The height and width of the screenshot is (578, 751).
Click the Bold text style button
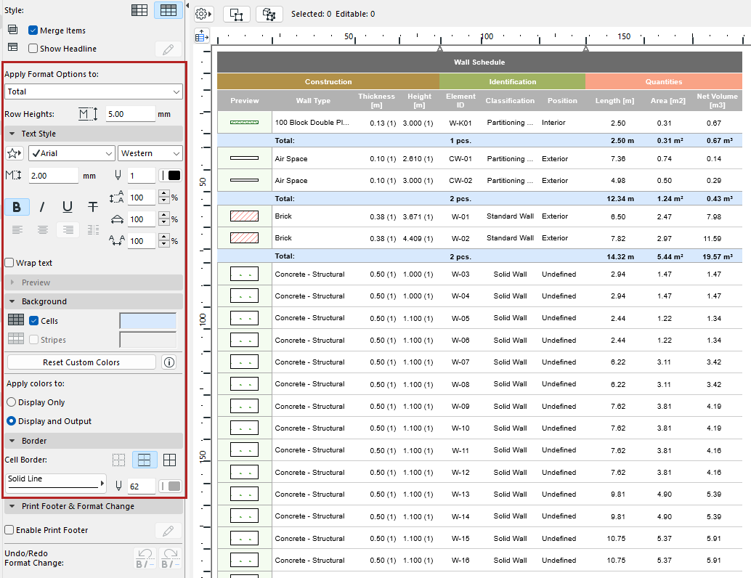click(x=17, y=207)
